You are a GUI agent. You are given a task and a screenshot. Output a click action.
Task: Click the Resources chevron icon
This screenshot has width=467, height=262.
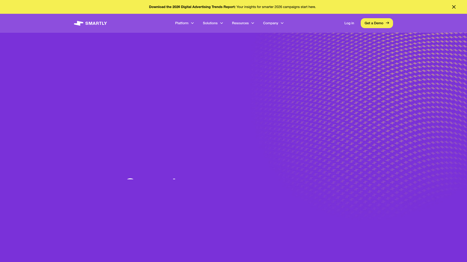252,23
